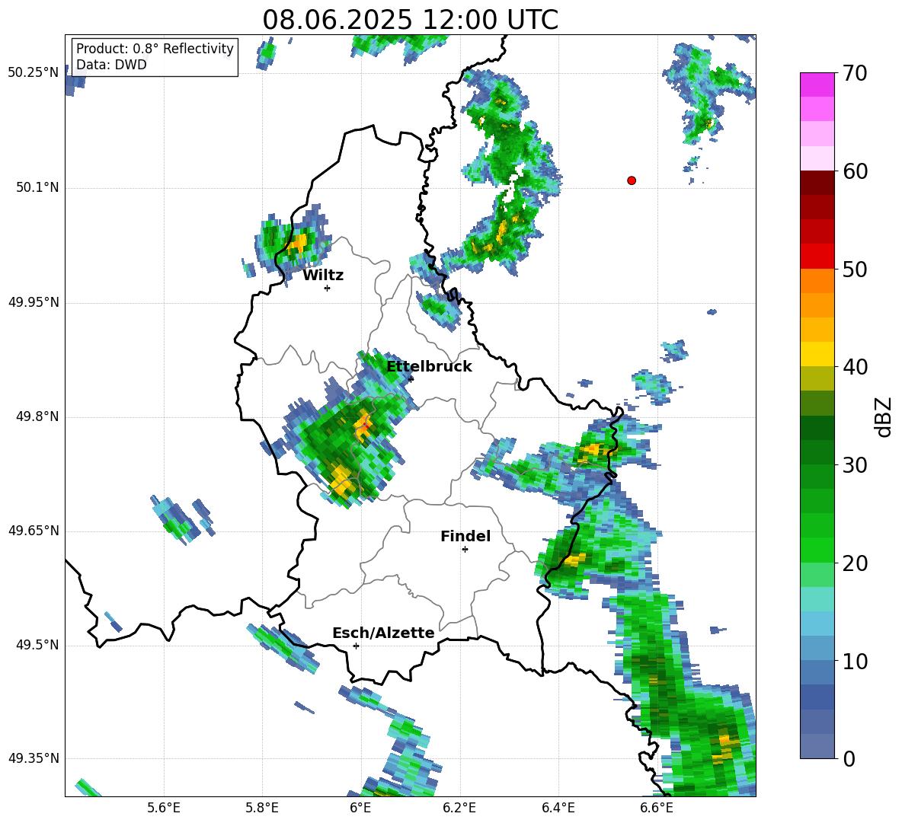Click the 49.5°N latitude label
902x823 pixels.
pyautogui.click(x=38, y=645)
